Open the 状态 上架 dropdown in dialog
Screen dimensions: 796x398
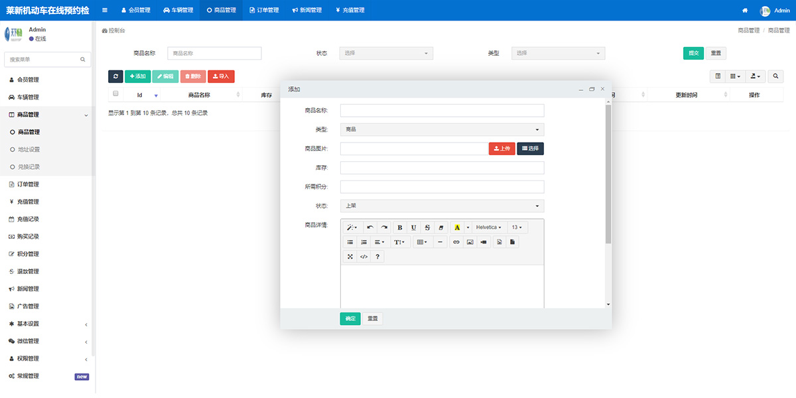point(442,206)
